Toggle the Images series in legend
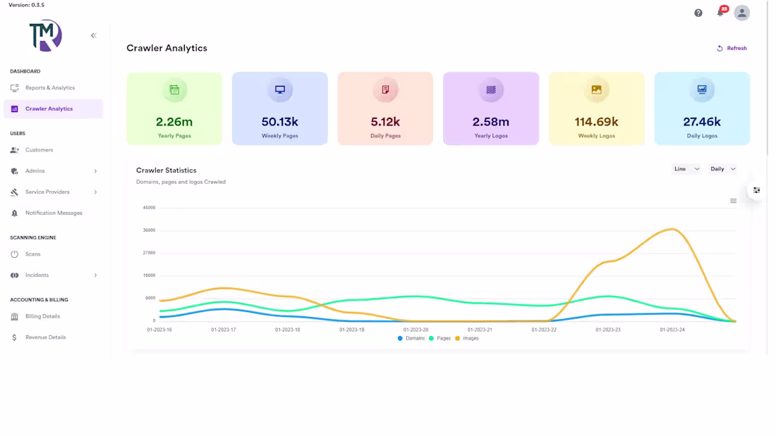Image resolution: width=776 pixels, height=436 pixels. click(467, 339)
